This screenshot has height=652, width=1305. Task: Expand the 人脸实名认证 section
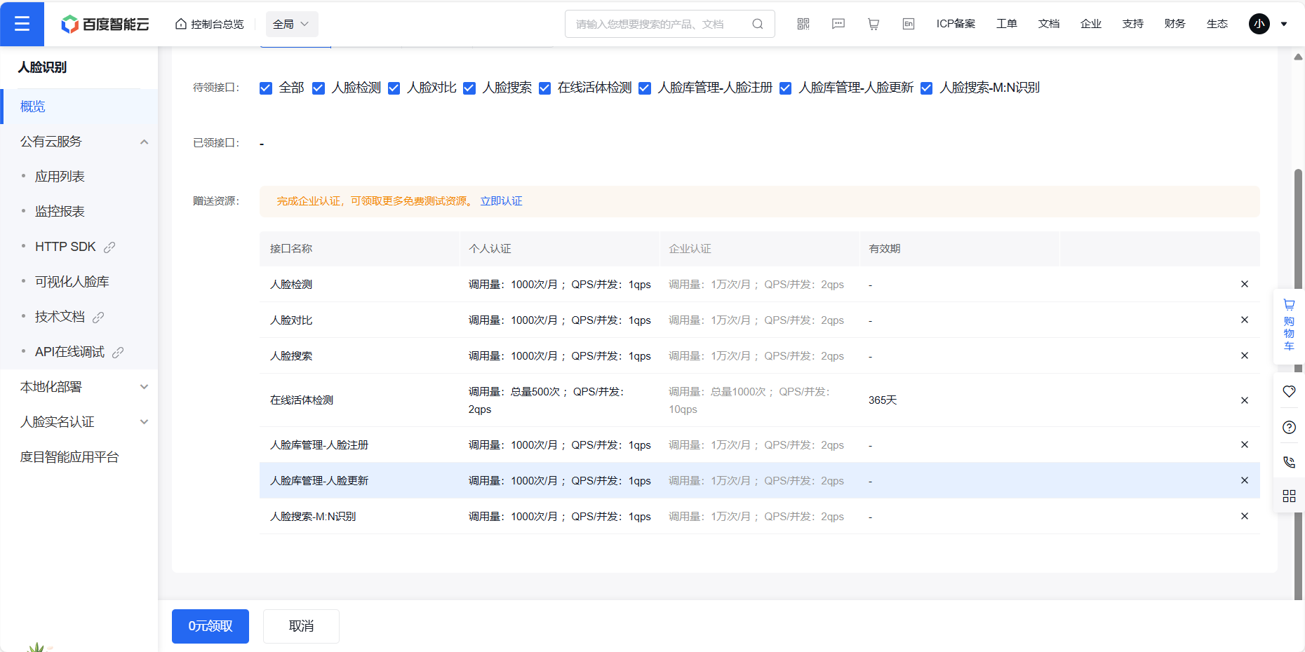pyautogui.click(x=144, y=422)
